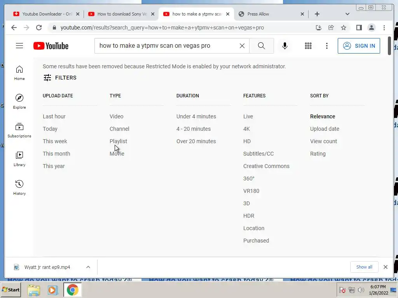View site info via padlock icon
The image size is (398, 298).
tap(54, 28)
